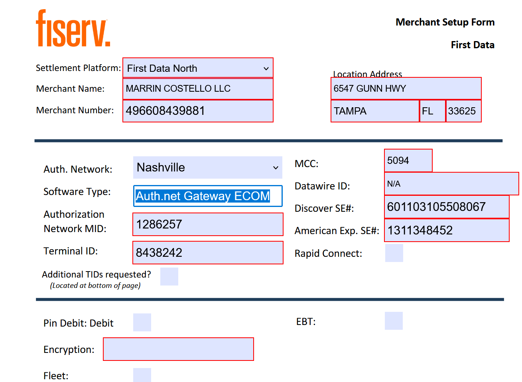The image size is (522, 382).
Task: Click the Authorization Network MID field
Action: point(208,224)
